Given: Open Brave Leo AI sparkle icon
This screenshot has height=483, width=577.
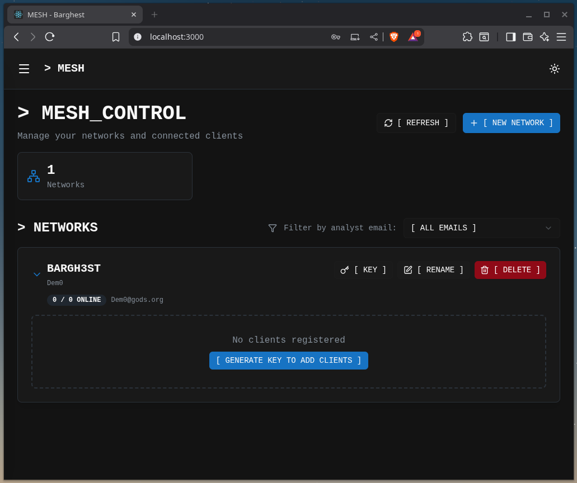Looking at the screenshot, I should click(x=544, y=37).
